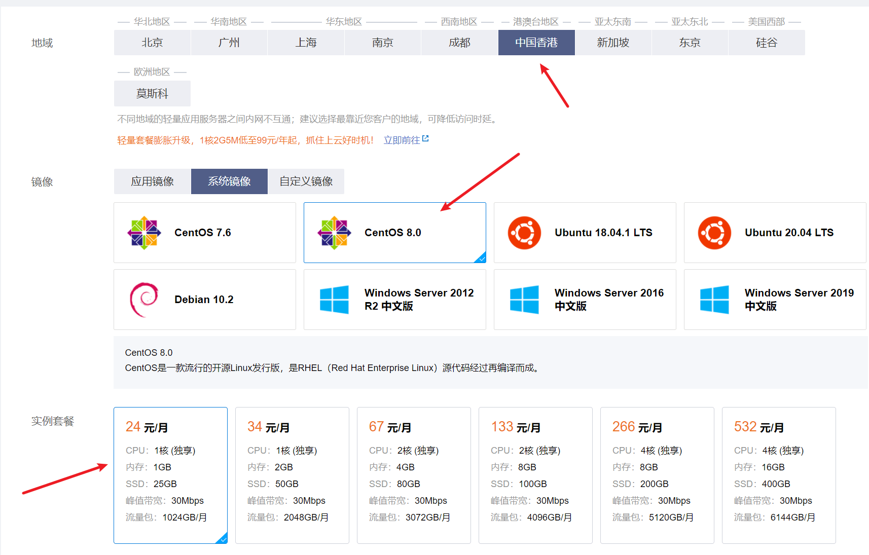The height and width of the screenshot is (555, 869).
Task: Click the Windows Server 2019 logo icon
Action: (714, 300)
